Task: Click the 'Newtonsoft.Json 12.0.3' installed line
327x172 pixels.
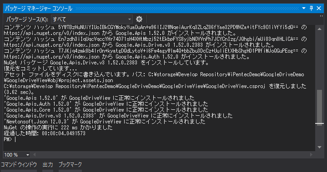Action: point(105,122)
